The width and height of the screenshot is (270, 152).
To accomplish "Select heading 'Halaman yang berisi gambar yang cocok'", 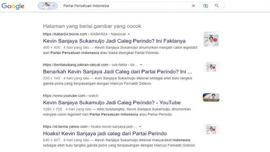I will click(92, 26).
